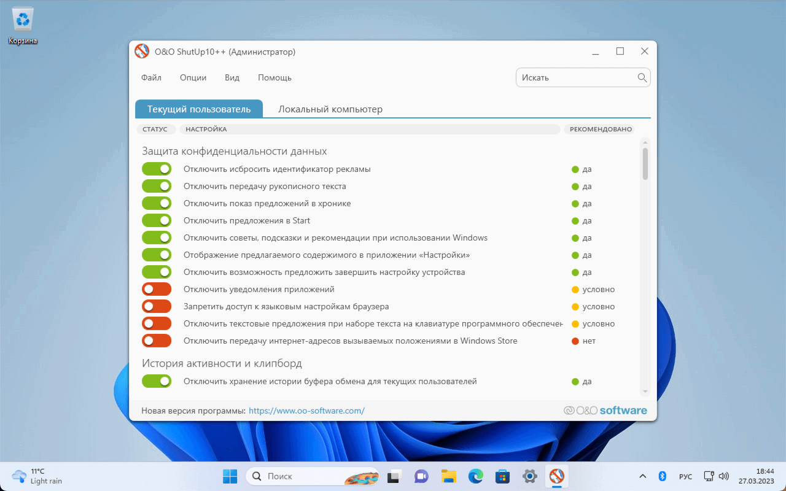Toggle the finish device setup (завершить настройку) switch
The width and height of the screenshot is (786, 491).
point(157,272)
